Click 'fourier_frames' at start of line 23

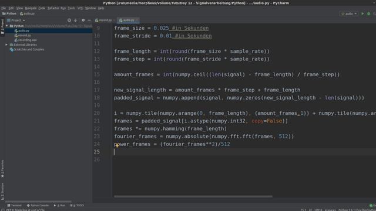135,137
